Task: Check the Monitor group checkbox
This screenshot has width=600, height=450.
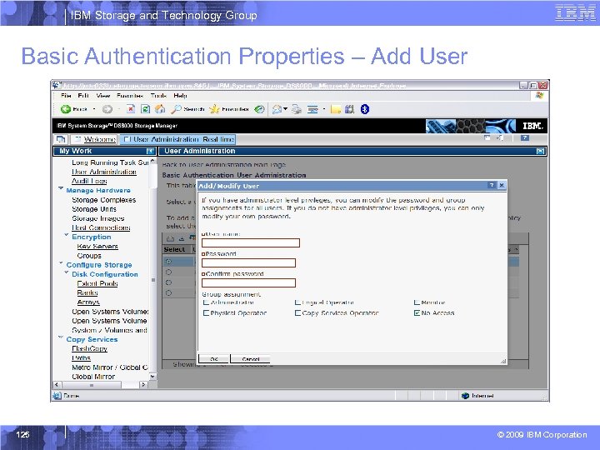Action: click(417, 302)
